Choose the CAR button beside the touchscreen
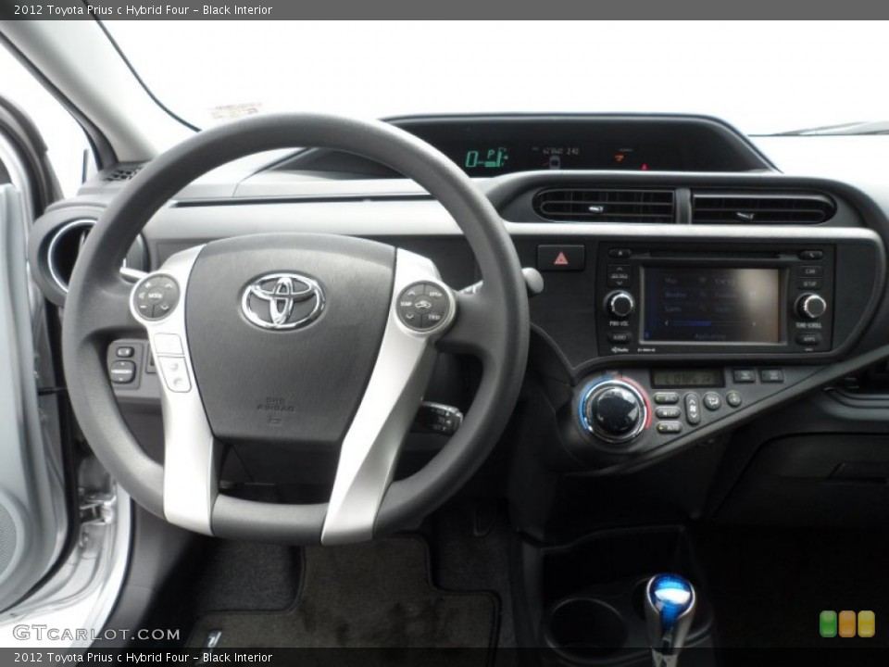 coord(810,271)
